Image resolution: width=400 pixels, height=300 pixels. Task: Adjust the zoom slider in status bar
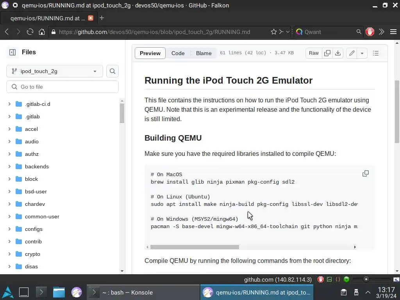[x=371, y=279]
